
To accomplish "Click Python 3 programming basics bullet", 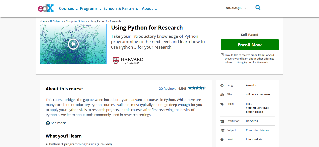I will coord(80,144).
